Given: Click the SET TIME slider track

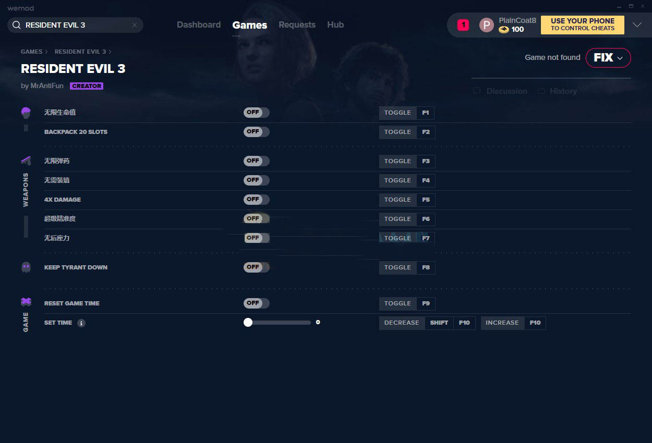Looking at the screenshot, I should pyautogui.click(x=277, y=323).
